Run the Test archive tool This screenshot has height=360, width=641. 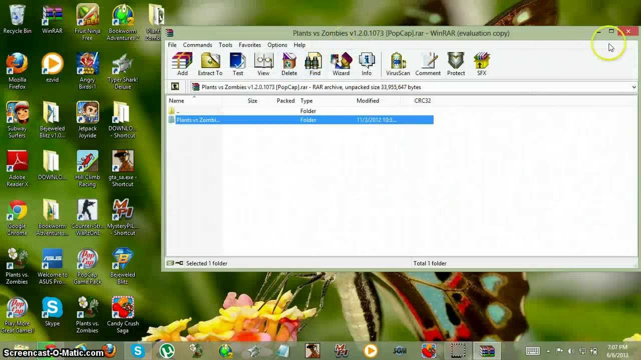point(238,64)
